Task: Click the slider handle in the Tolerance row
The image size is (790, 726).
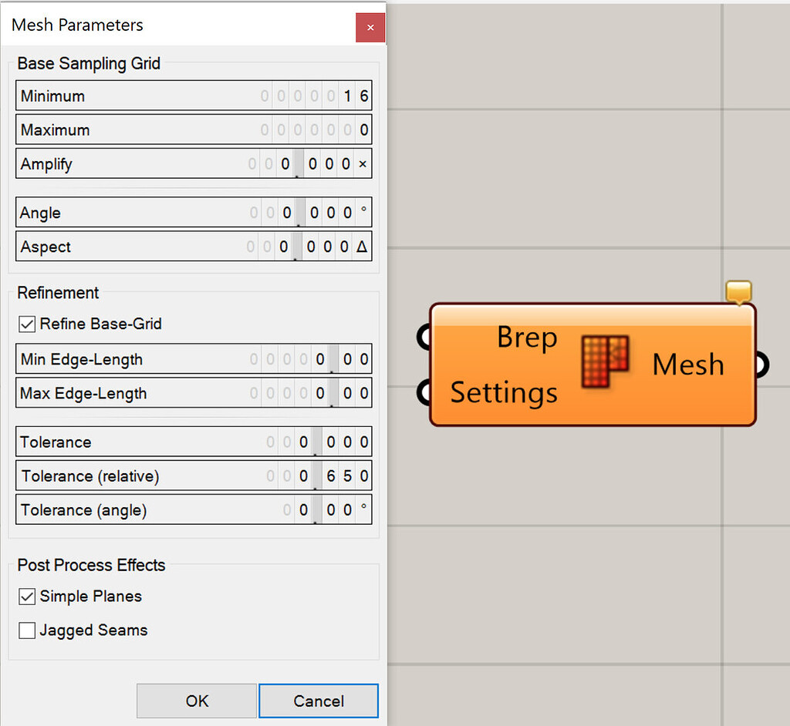Action: tap(315, 442)
